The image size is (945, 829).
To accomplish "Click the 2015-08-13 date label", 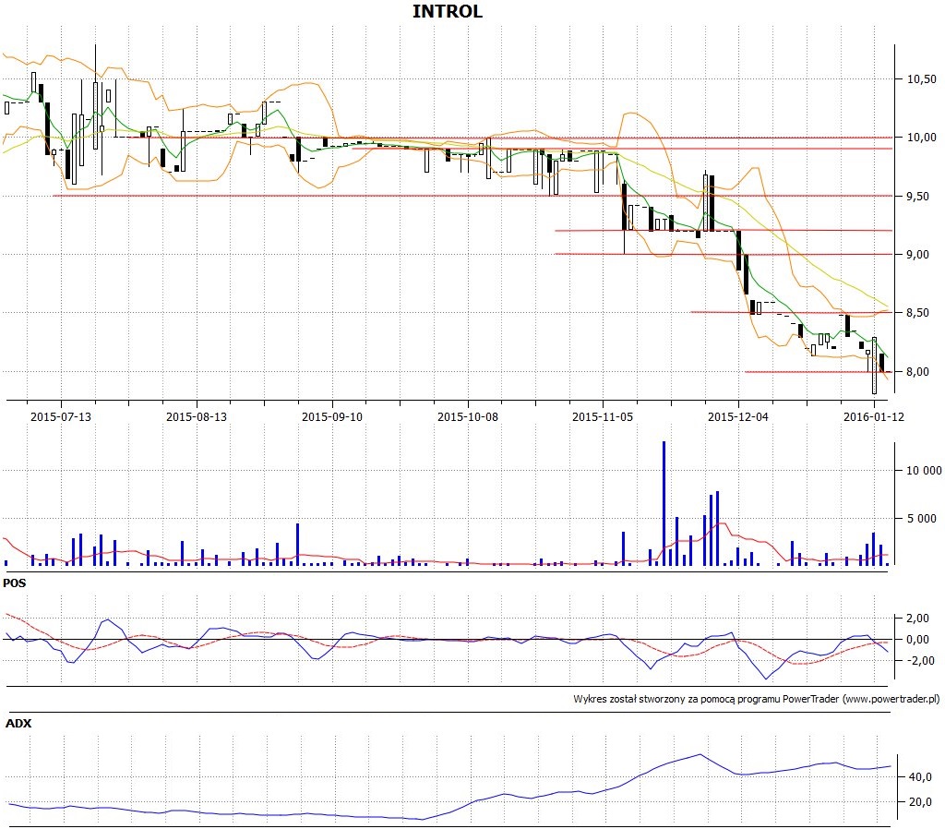I will [197, 416].
